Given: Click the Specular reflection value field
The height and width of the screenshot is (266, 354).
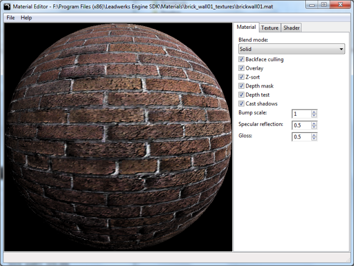Looking at the screenshot, I should pyautogui.click(x=301, y=125).
